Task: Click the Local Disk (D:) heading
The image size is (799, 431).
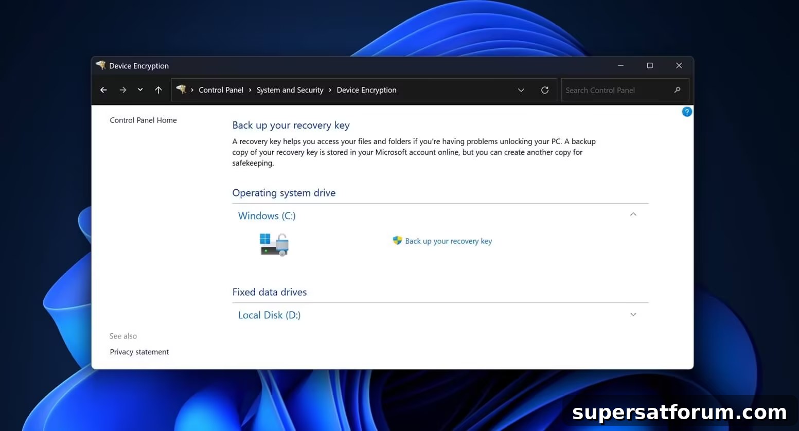Action: 269,315
